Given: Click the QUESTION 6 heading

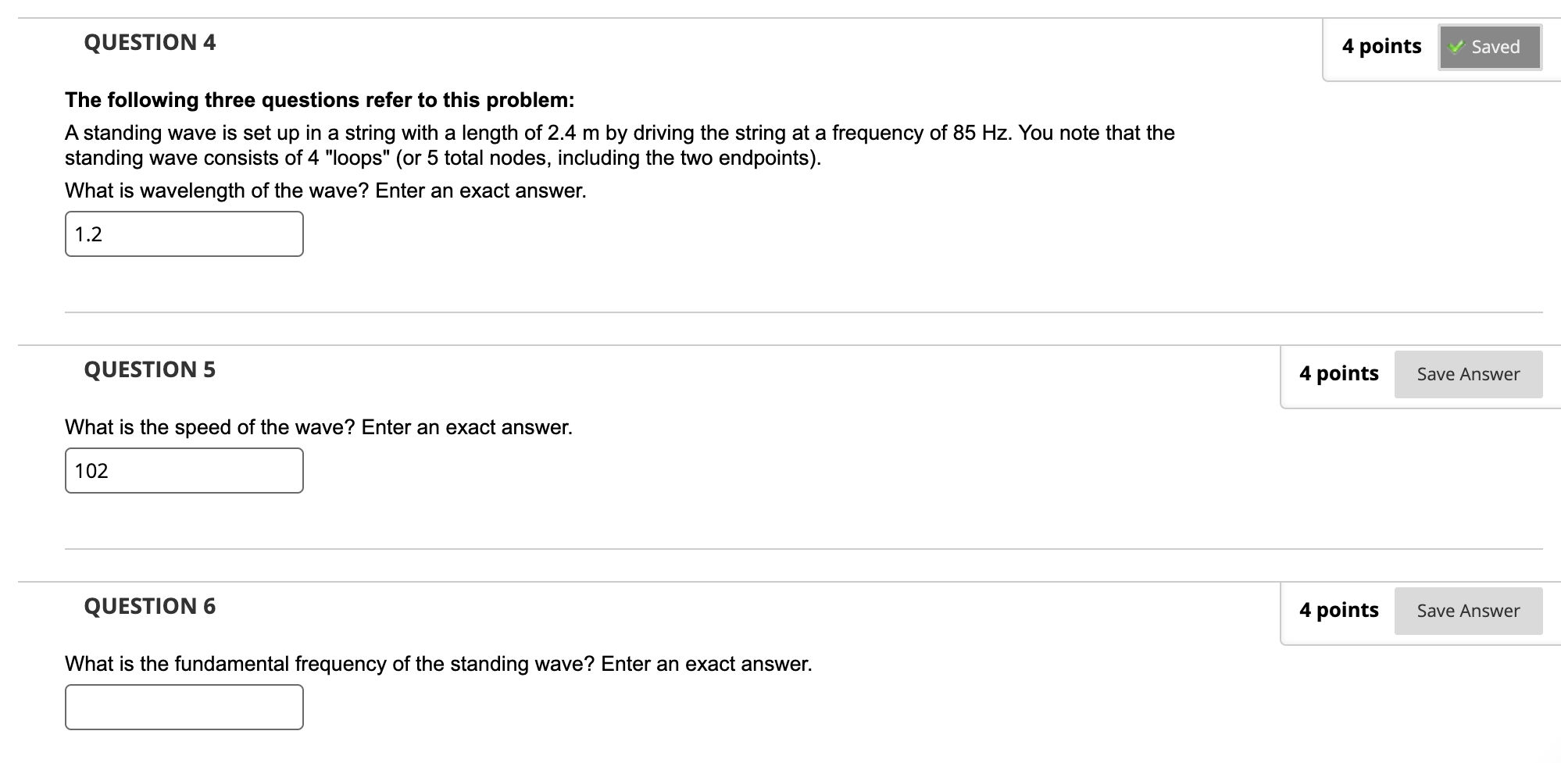Looking at the screenshot, I should (x=148, y=606).
